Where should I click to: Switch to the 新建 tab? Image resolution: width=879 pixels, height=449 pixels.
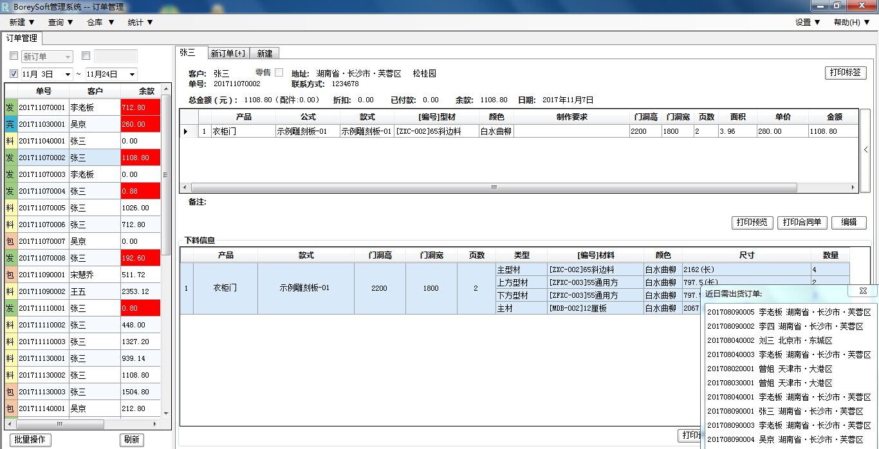click(264, 53)
